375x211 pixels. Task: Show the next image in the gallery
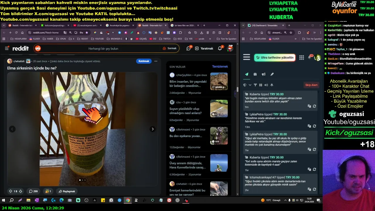point(153,129)
